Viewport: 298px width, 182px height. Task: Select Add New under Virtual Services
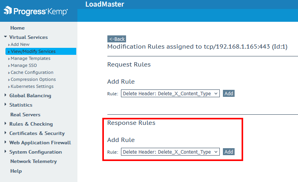20,44
